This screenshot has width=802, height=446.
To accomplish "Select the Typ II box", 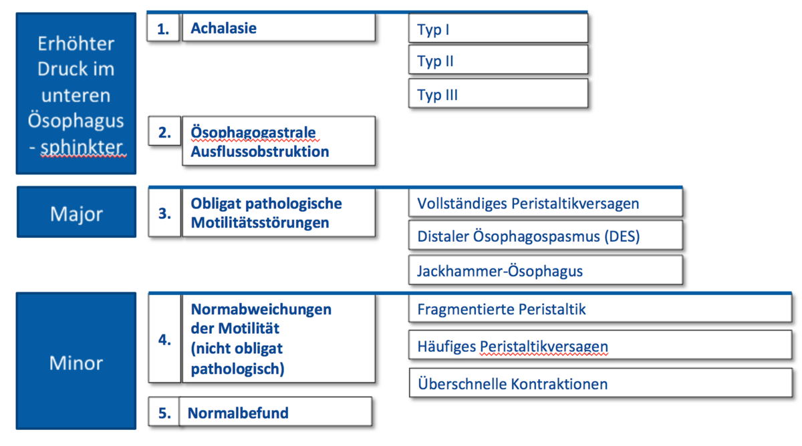I will click(x=498, y=60).
